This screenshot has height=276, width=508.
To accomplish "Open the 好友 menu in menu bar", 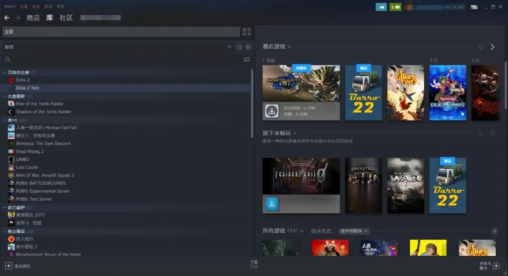I will (36, 7).
